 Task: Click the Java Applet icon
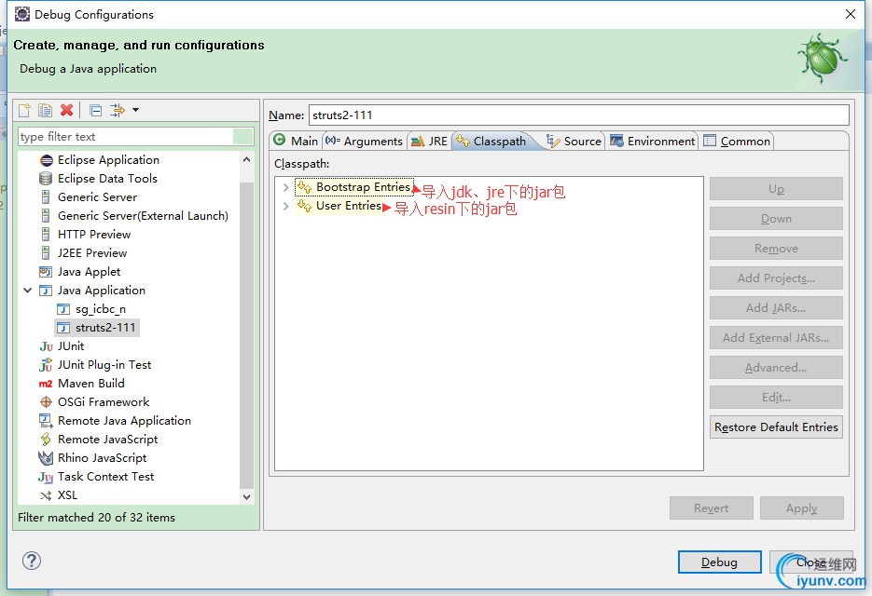point(46,272)
